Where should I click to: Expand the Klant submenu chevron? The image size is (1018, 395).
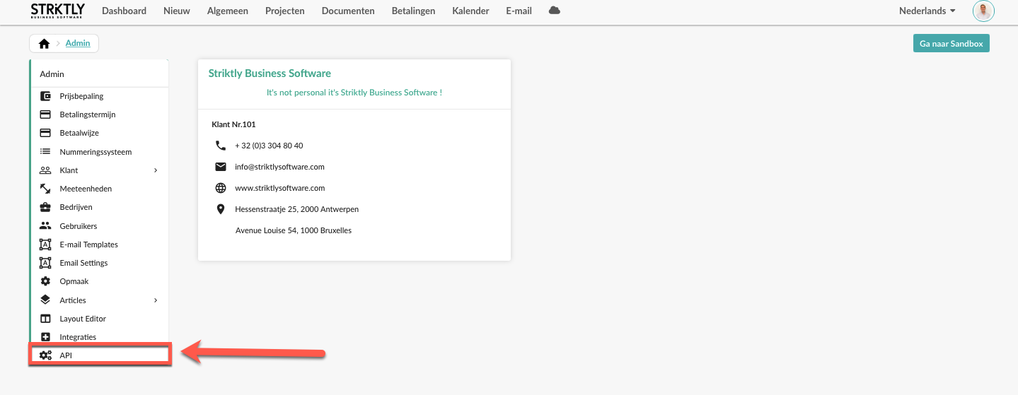(156, 170)
